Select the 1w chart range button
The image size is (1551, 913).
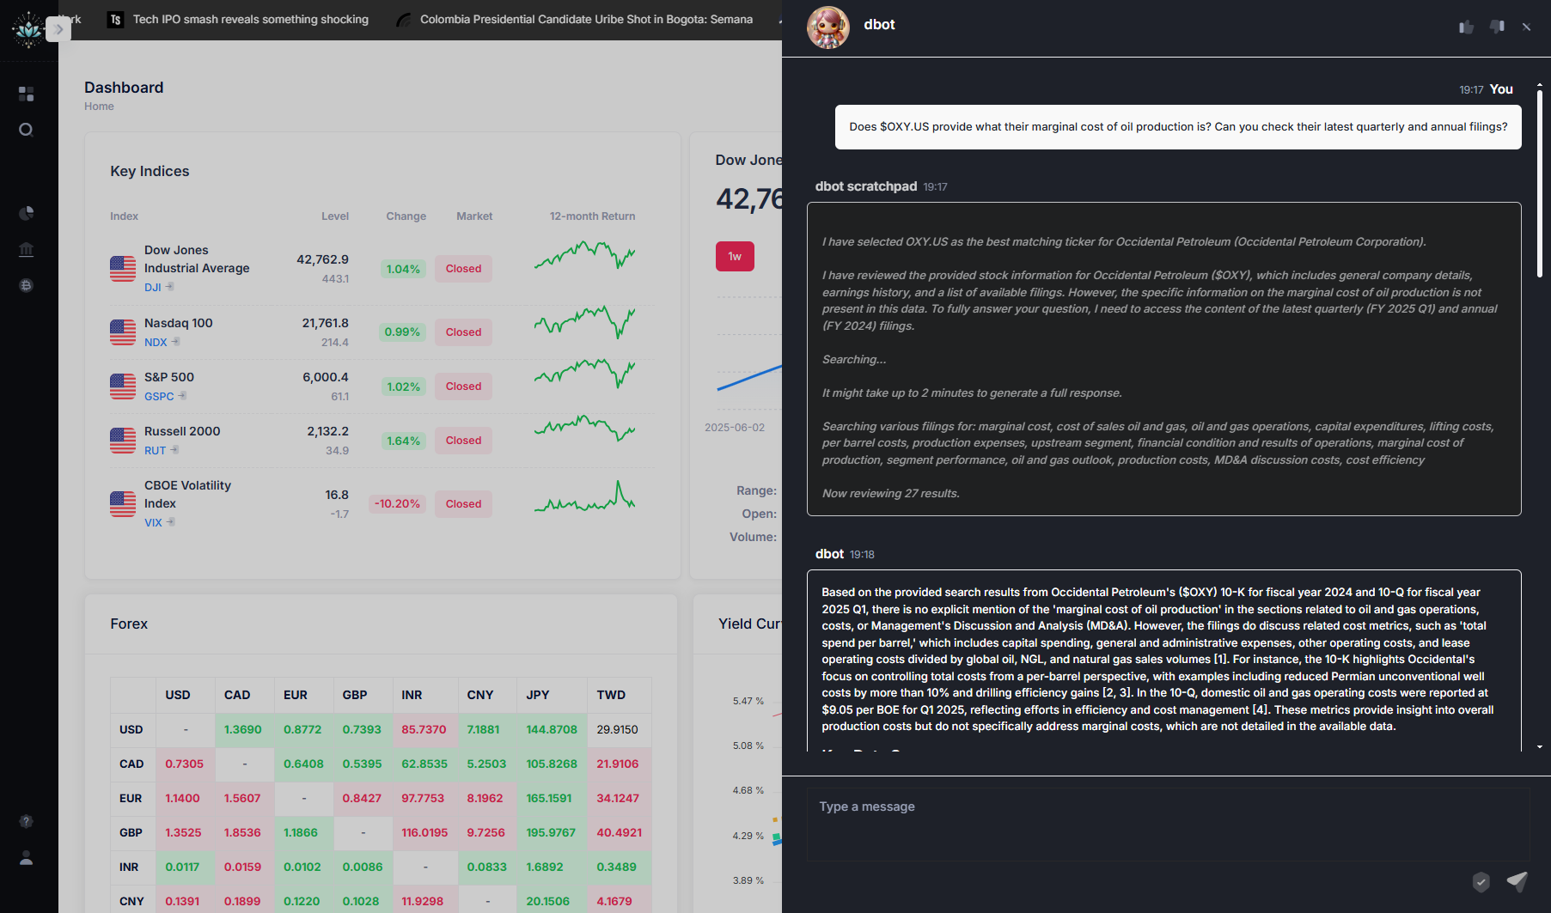(x=735, y=256)
